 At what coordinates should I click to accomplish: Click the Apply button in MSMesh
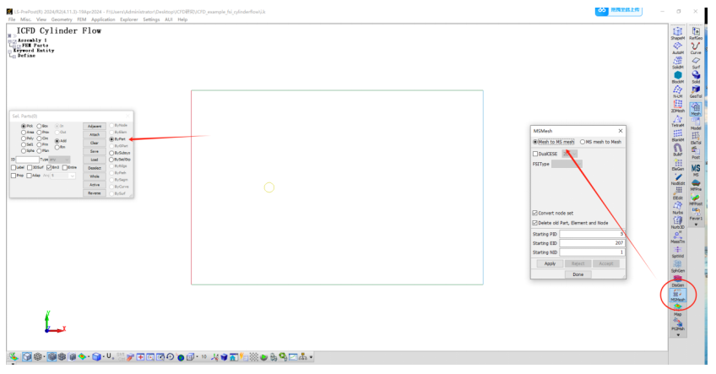(x=550, y=263)
